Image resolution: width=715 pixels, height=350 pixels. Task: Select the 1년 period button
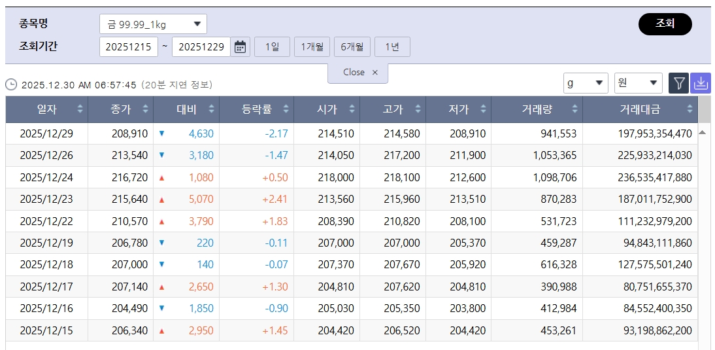392,46
